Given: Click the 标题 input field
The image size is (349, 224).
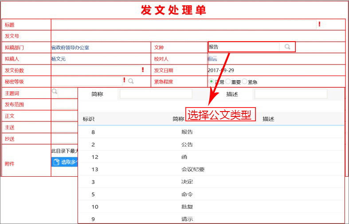Looking at the screenshot, I should point(184,25).
